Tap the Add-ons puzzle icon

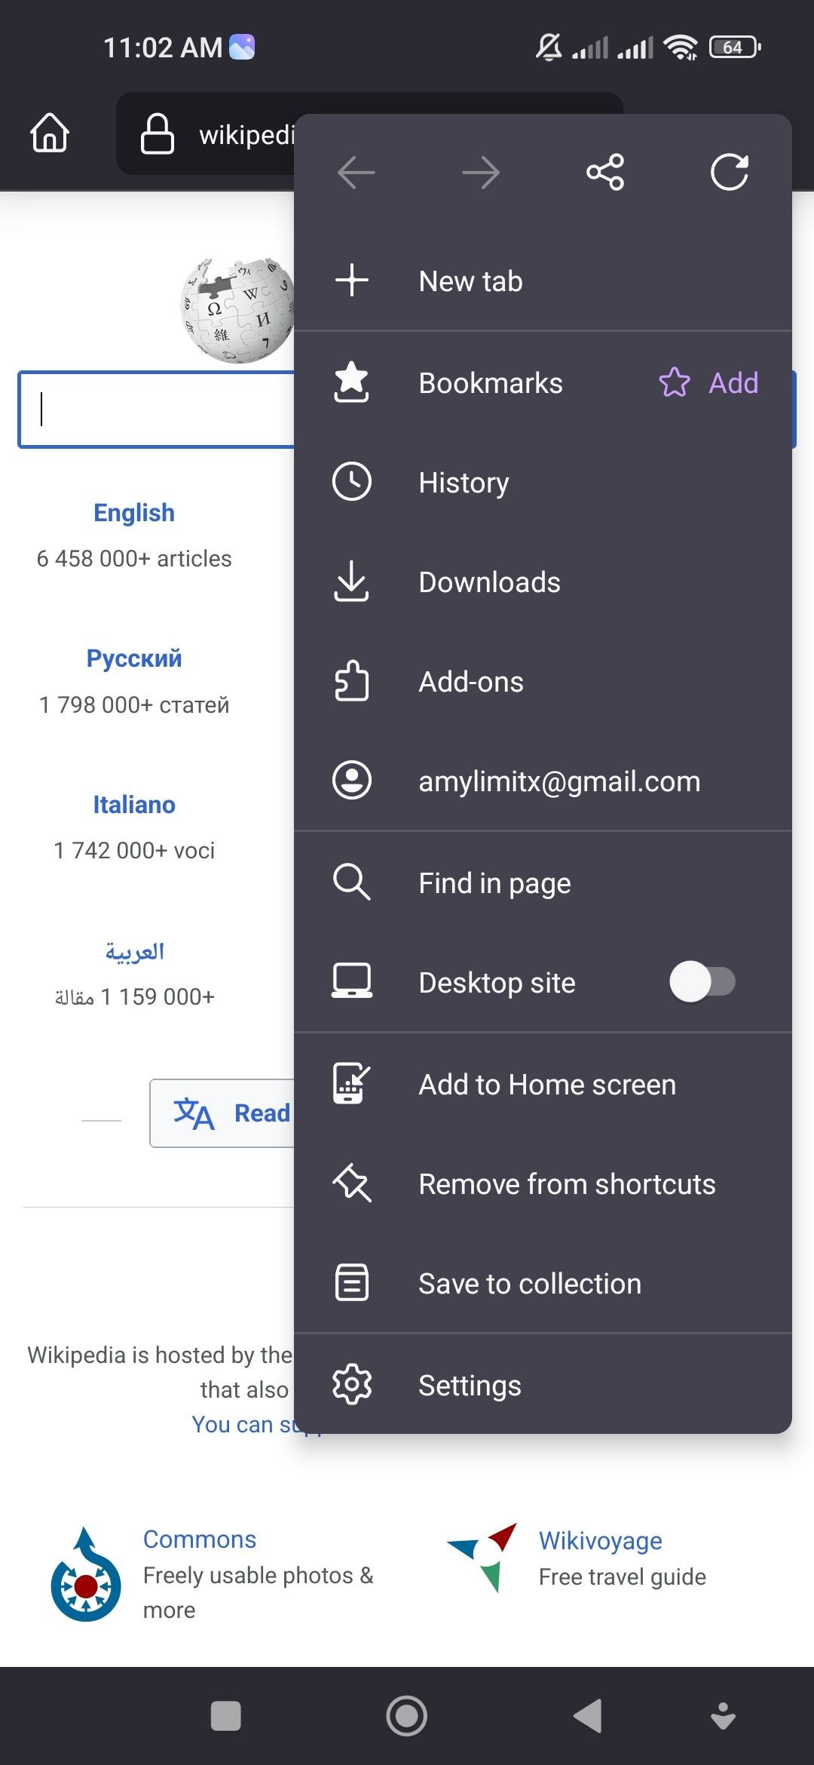[352, 680]
